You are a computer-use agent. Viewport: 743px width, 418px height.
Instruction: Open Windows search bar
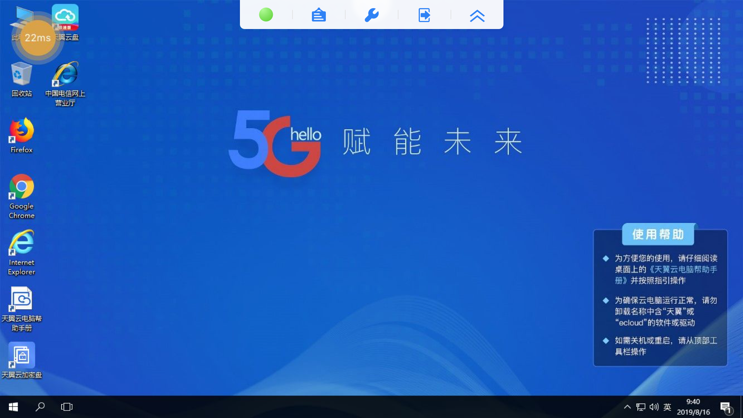39,407
